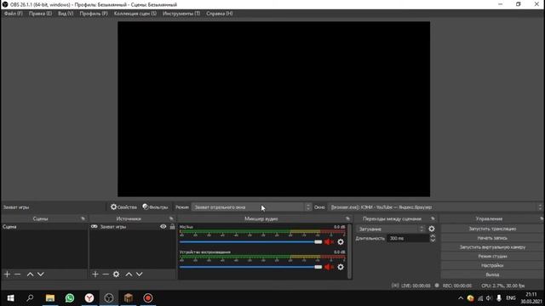The width and height of the screenshot is (545, 306).
Task: Toggle mute on Mic/Aux speaker icon
Action: [328, 241]
